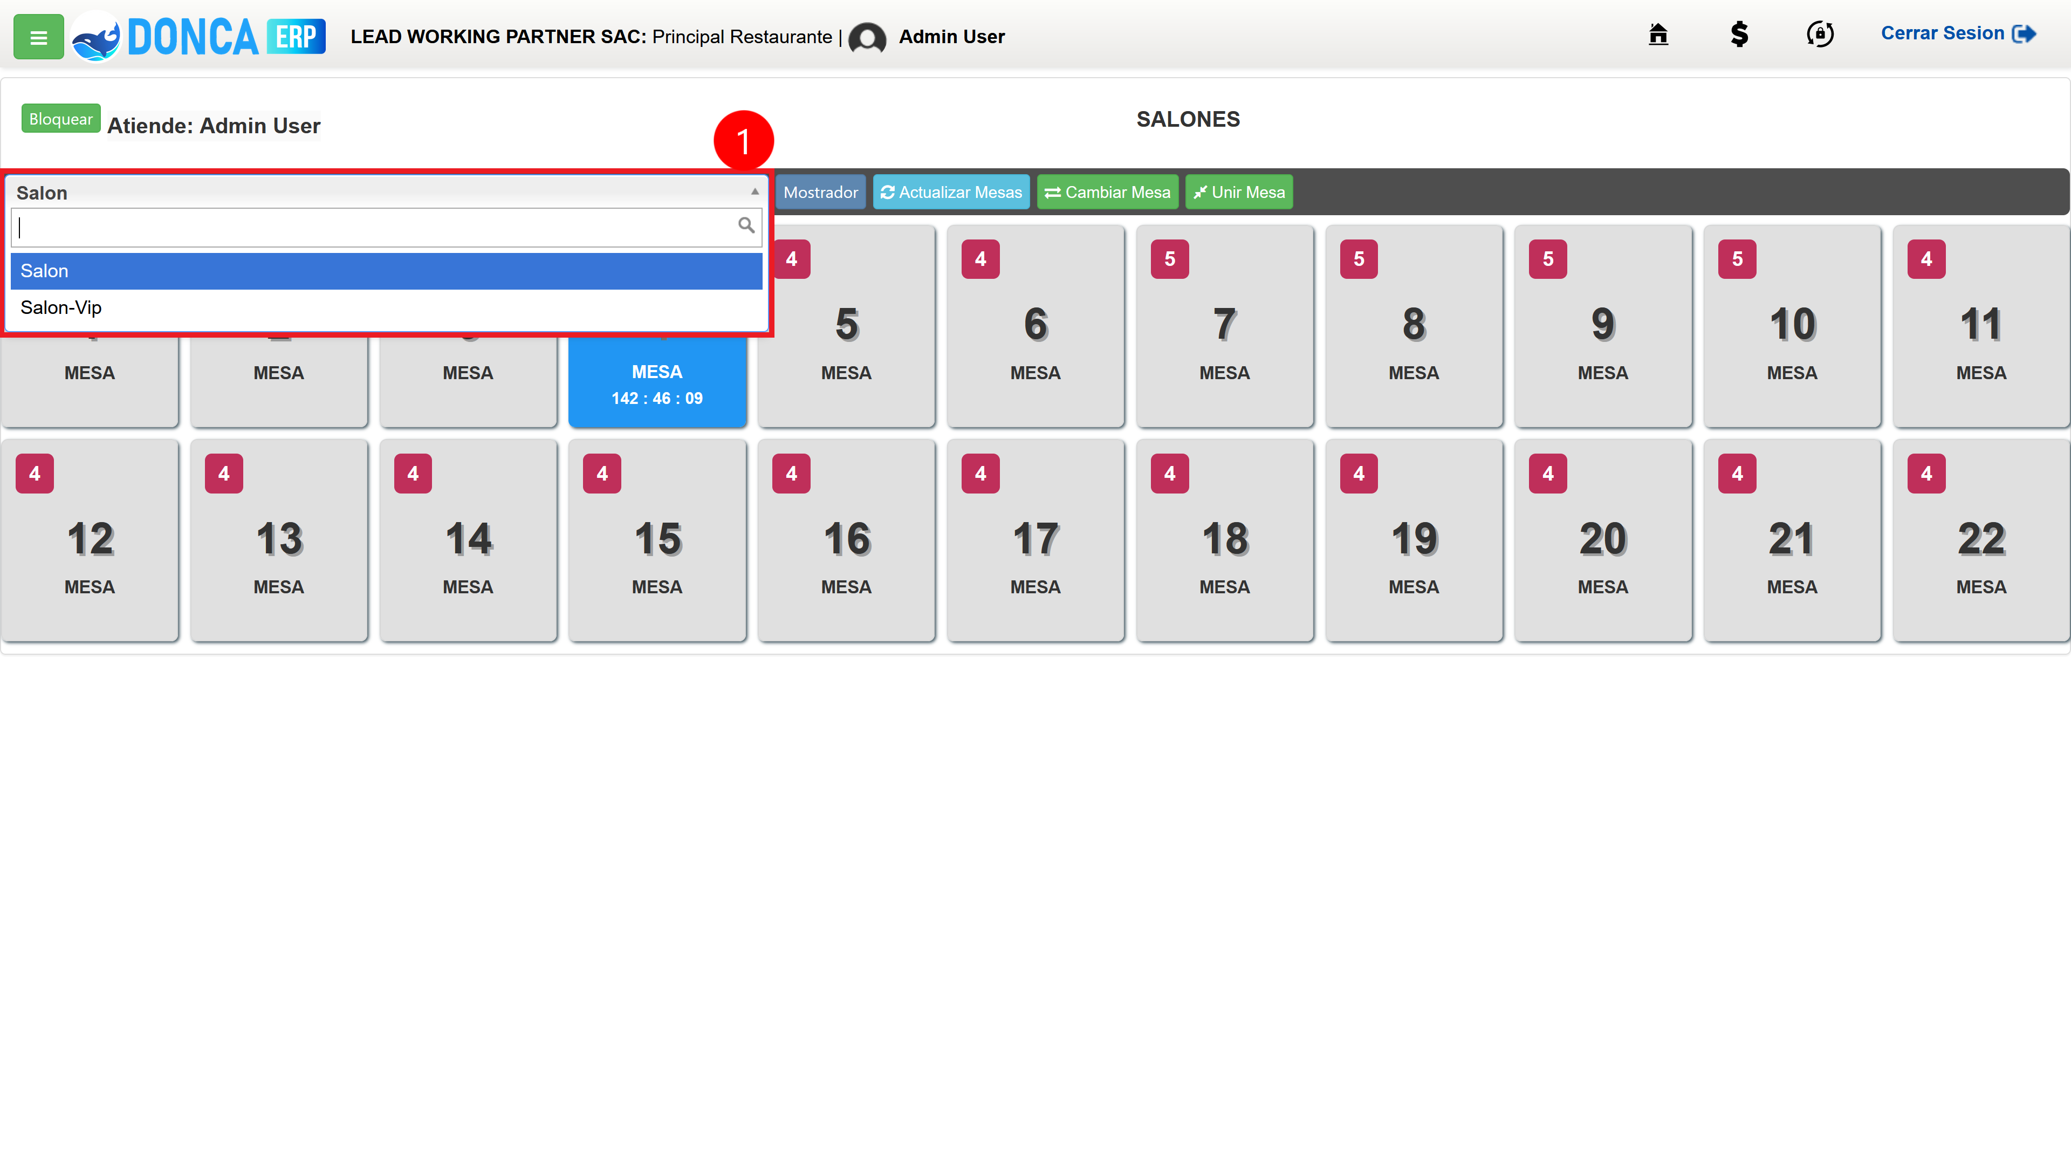Click the Admin User name in header
2071x1165 pixels.
pyautogui.click(x=951, y=36)
